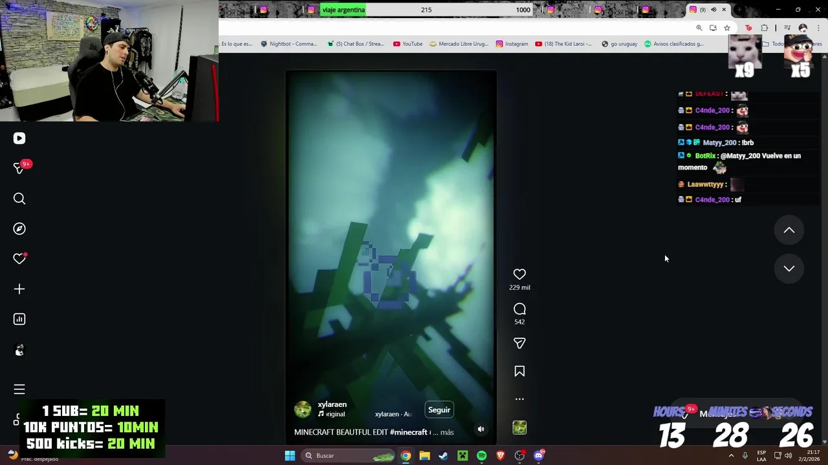Screen dimensions: 828x465
Task: Open the tray volume speaker icon
Action: [789, 455]
